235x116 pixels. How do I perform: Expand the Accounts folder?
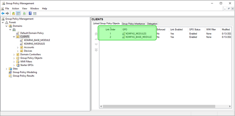click(x=18, y=47)
